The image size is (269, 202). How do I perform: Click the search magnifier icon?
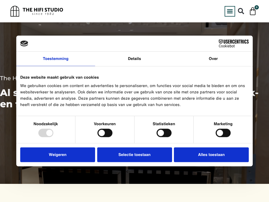click(241, 11)
